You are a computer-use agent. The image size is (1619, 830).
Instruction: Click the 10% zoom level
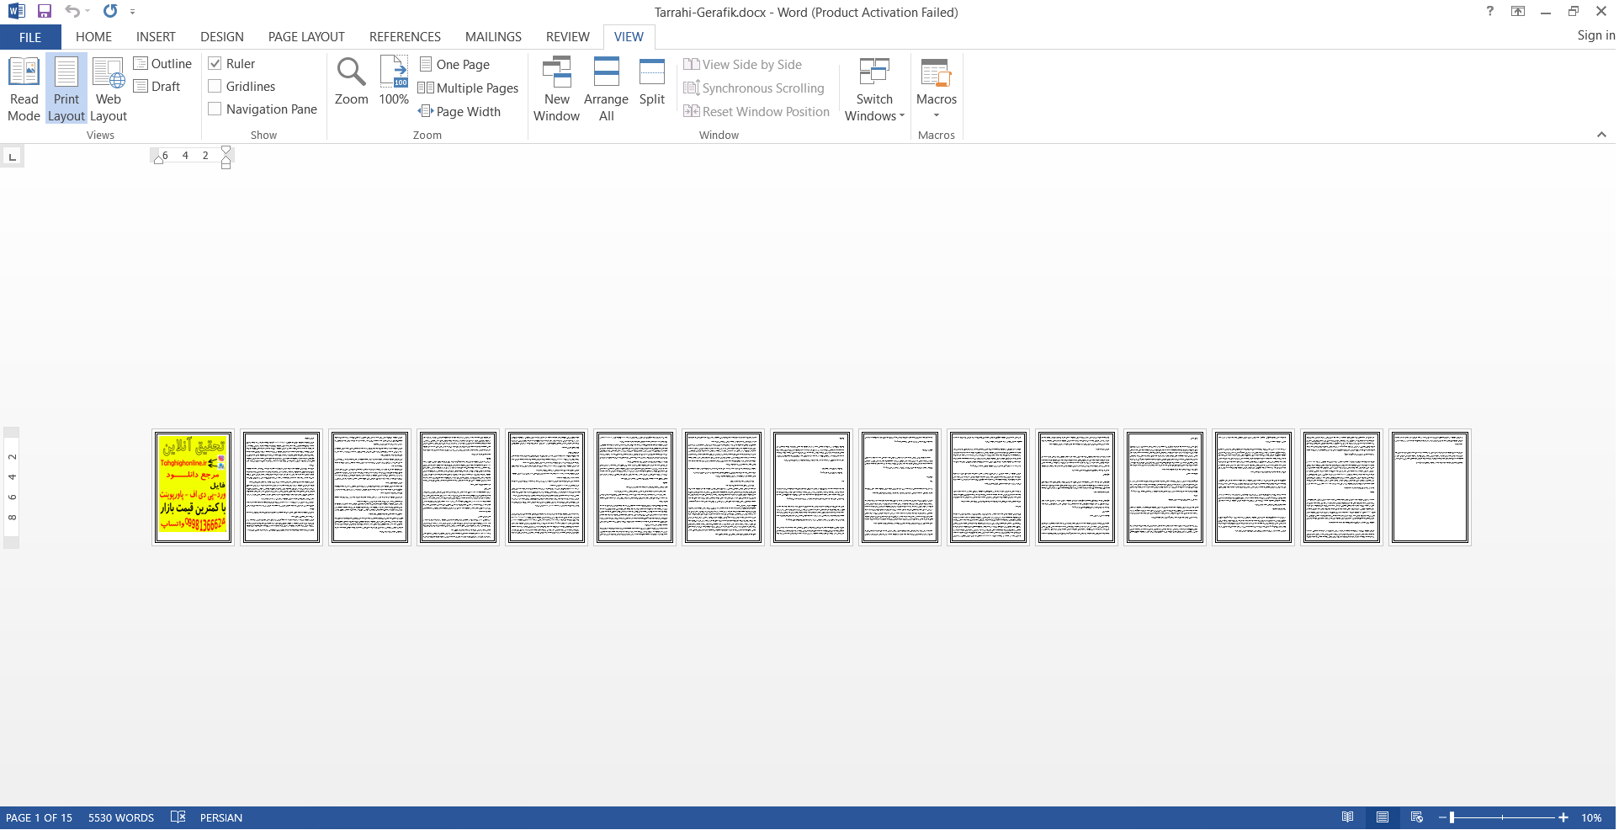[1591, 818]
